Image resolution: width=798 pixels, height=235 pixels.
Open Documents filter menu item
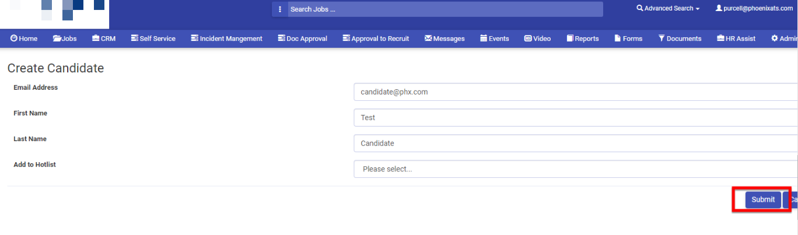(680, 38)
